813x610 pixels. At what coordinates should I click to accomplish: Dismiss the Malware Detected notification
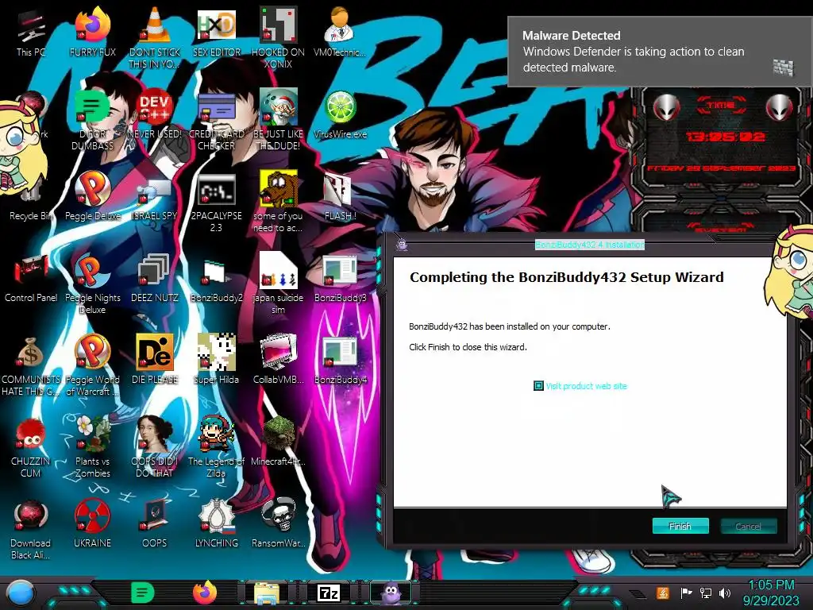660,52
